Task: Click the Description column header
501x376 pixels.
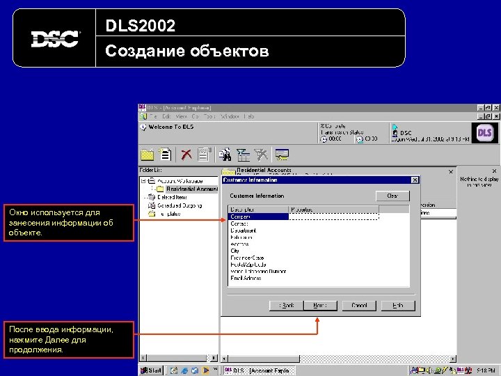Action: (x=258, y=210)
